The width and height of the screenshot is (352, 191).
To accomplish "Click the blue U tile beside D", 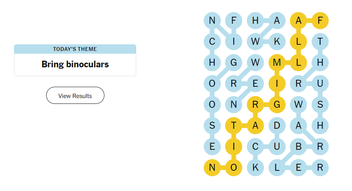I will coord(277,147).
